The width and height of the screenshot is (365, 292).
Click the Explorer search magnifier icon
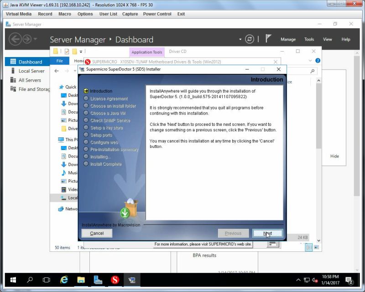point(313,71)
